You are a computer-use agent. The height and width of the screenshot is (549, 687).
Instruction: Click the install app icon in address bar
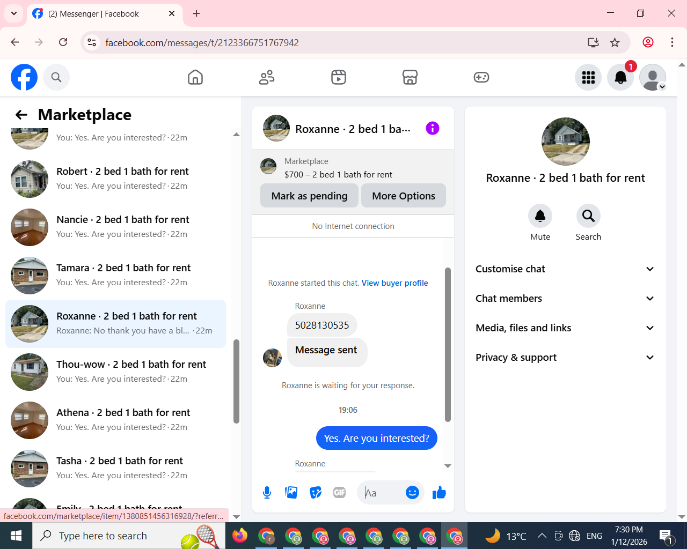[593, 42]
